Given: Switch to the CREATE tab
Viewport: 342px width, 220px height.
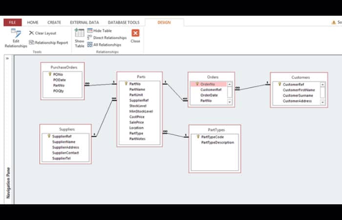Looking at the screenshot, I should pos(54,22).
